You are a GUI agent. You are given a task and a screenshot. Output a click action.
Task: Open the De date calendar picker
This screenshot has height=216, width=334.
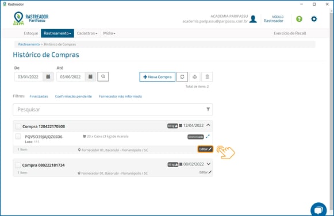[48, 76]
